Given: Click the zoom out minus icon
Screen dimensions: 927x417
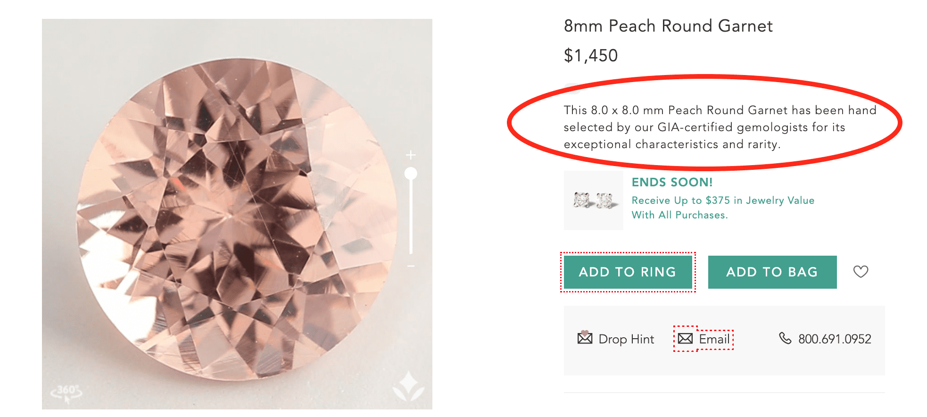Looking at the screenshot, I should pyautogui.click(x=411, y=267).
